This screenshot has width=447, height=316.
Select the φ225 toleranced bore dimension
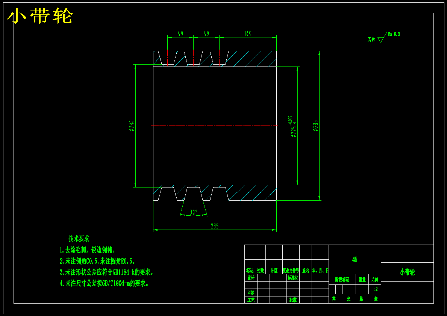tap(293, 127)
